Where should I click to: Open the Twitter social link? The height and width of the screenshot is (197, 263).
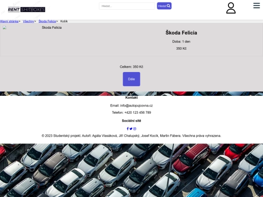pos(131,128)
